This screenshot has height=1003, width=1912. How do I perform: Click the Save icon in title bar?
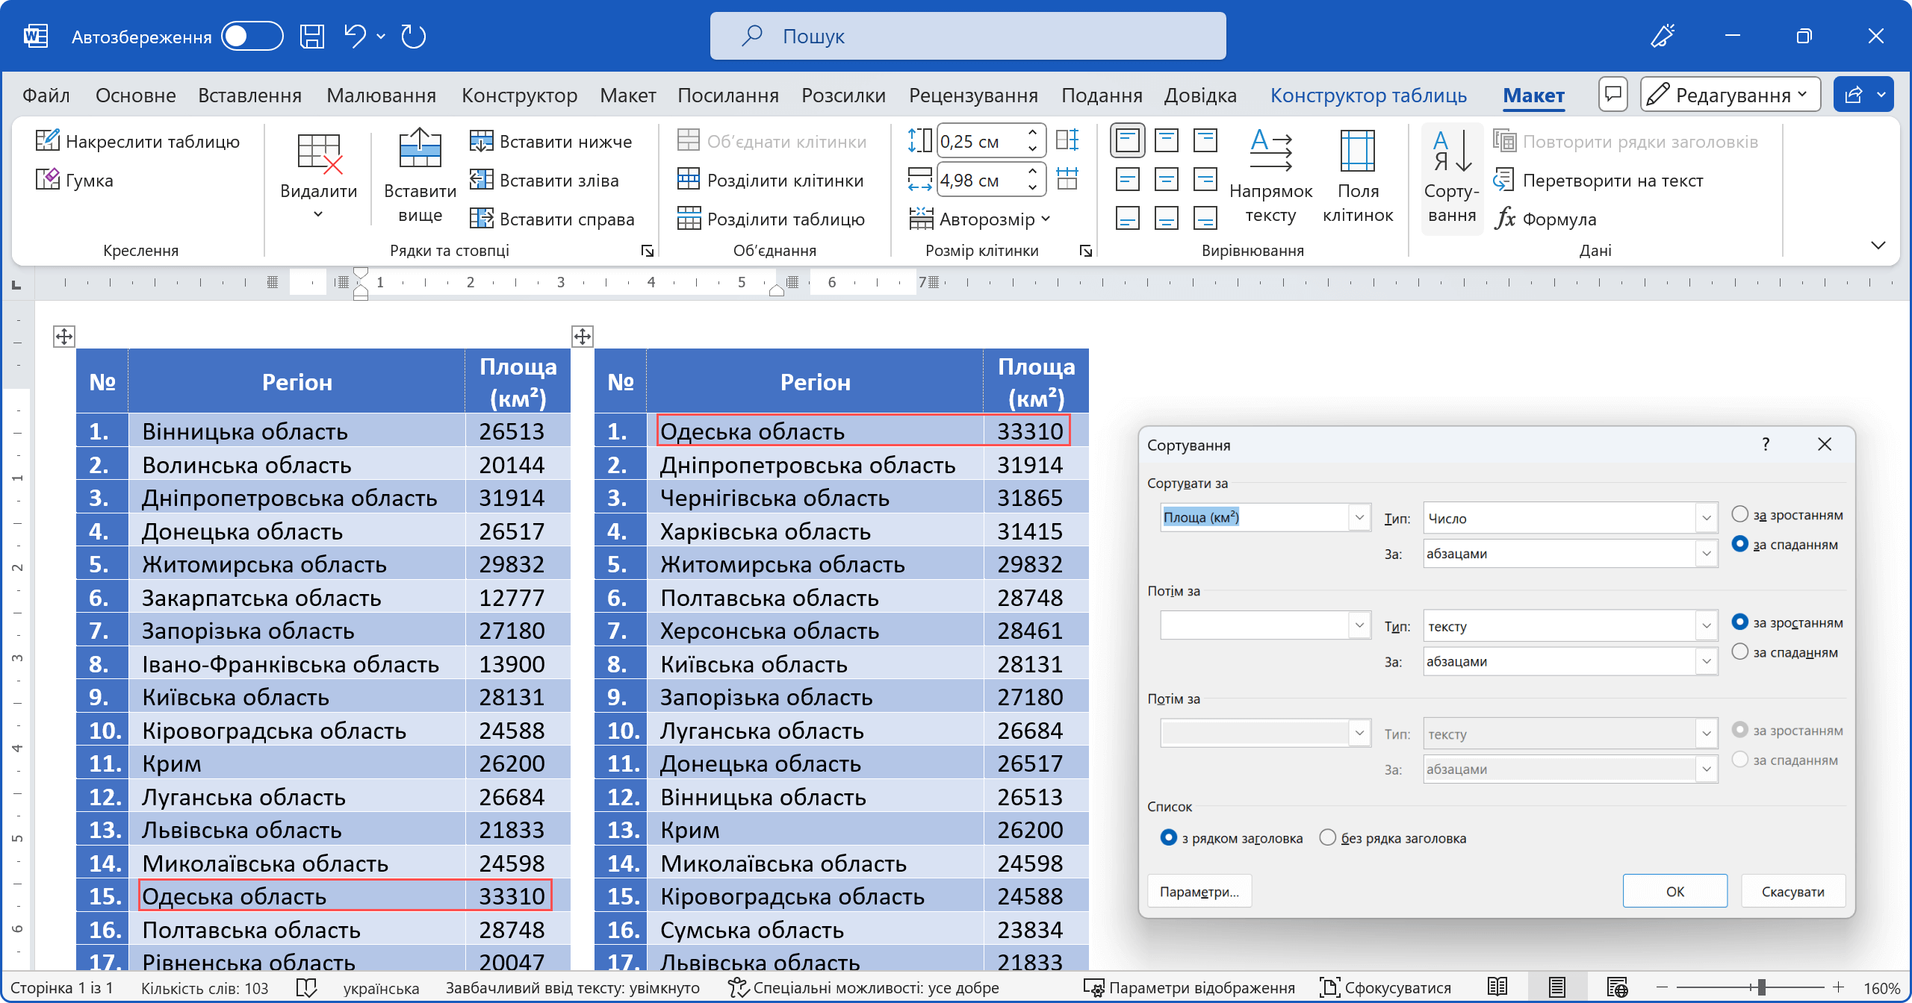[x=312, y=36]
